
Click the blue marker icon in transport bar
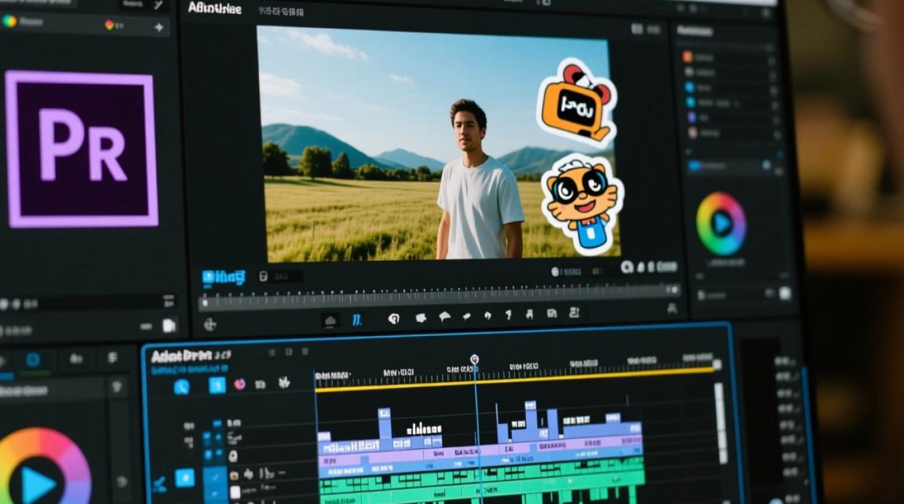click(356, 319)
